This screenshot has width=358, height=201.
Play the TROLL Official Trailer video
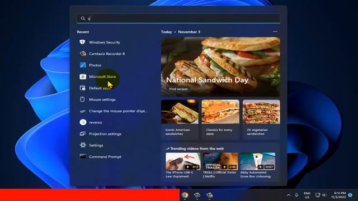pyautogui.click(x=220, y=161)
